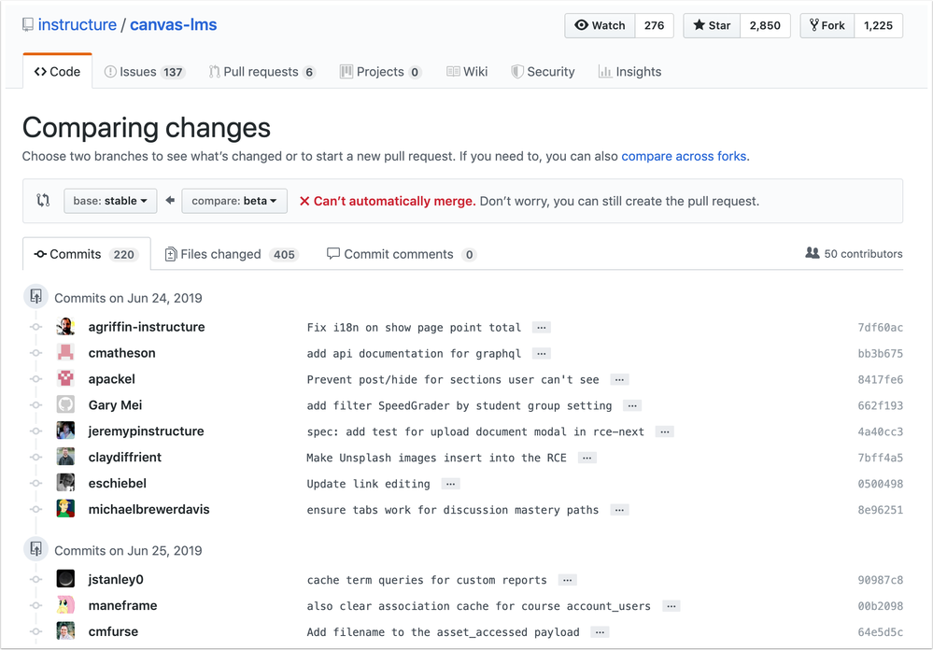Click the repository icon beside instructure
Viewport: 933px width, 650px height.
click(28, 25)
